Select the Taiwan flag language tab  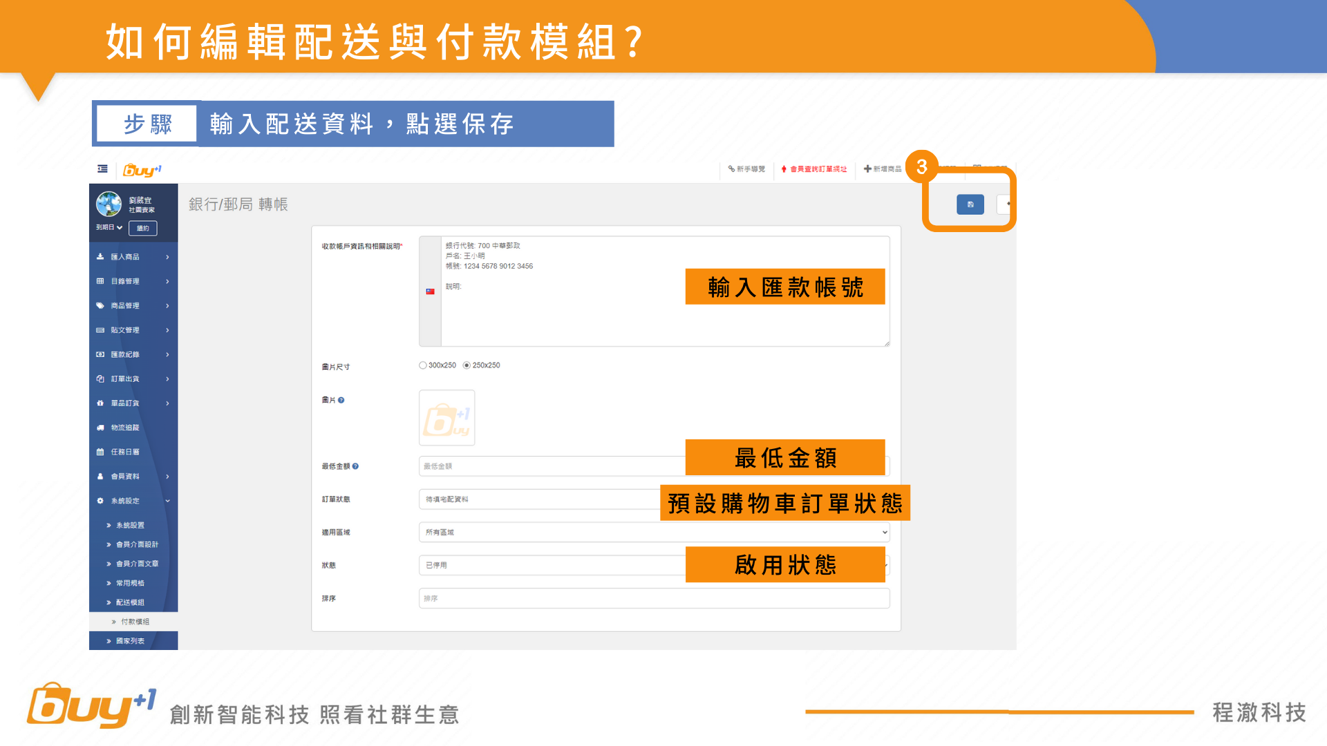pyautogui.click(x=430, y=291)
